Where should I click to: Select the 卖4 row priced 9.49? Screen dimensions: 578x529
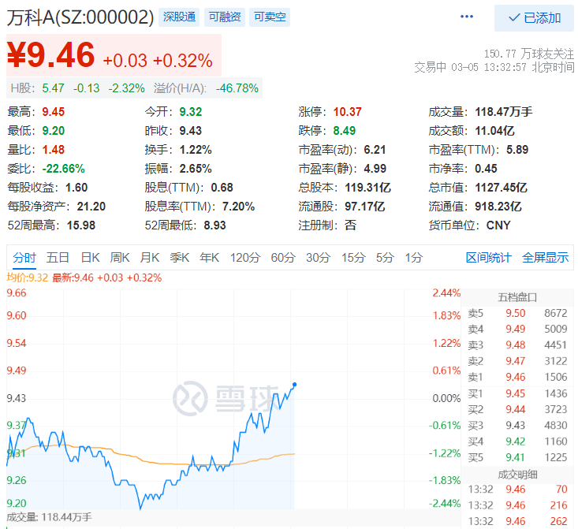pyautogui.click(x=517, y=330)
